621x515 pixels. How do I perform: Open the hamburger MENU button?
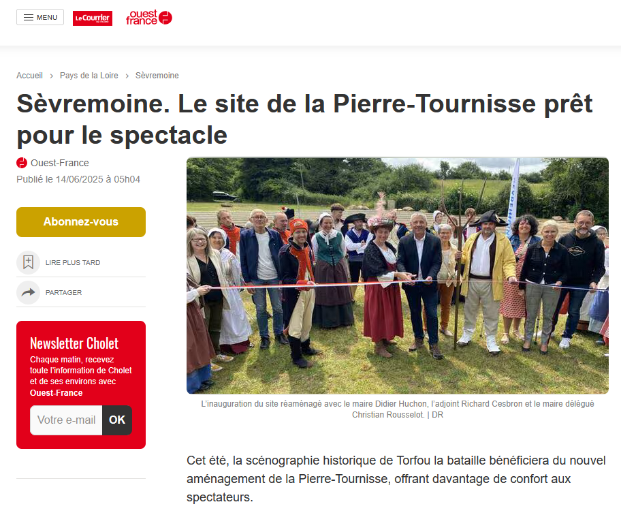tap(40, 18)
